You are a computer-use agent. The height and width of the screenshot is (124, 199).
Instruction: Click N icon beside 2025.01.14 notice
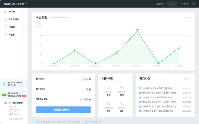140,93
